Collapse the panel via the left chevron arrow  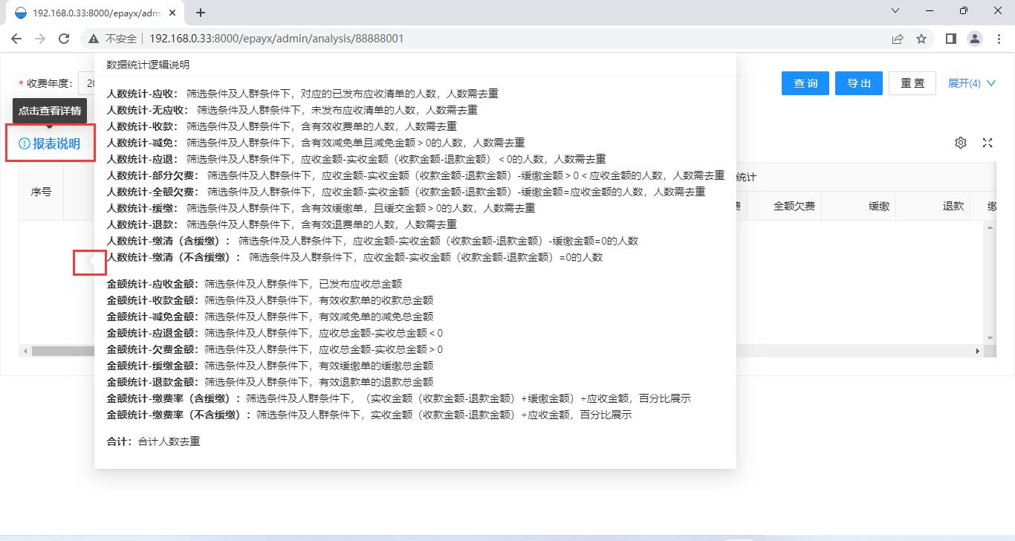coord(89,262)
